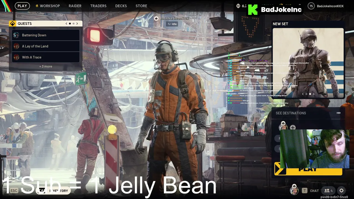Open the See Destinations panel

pos(308,113)
